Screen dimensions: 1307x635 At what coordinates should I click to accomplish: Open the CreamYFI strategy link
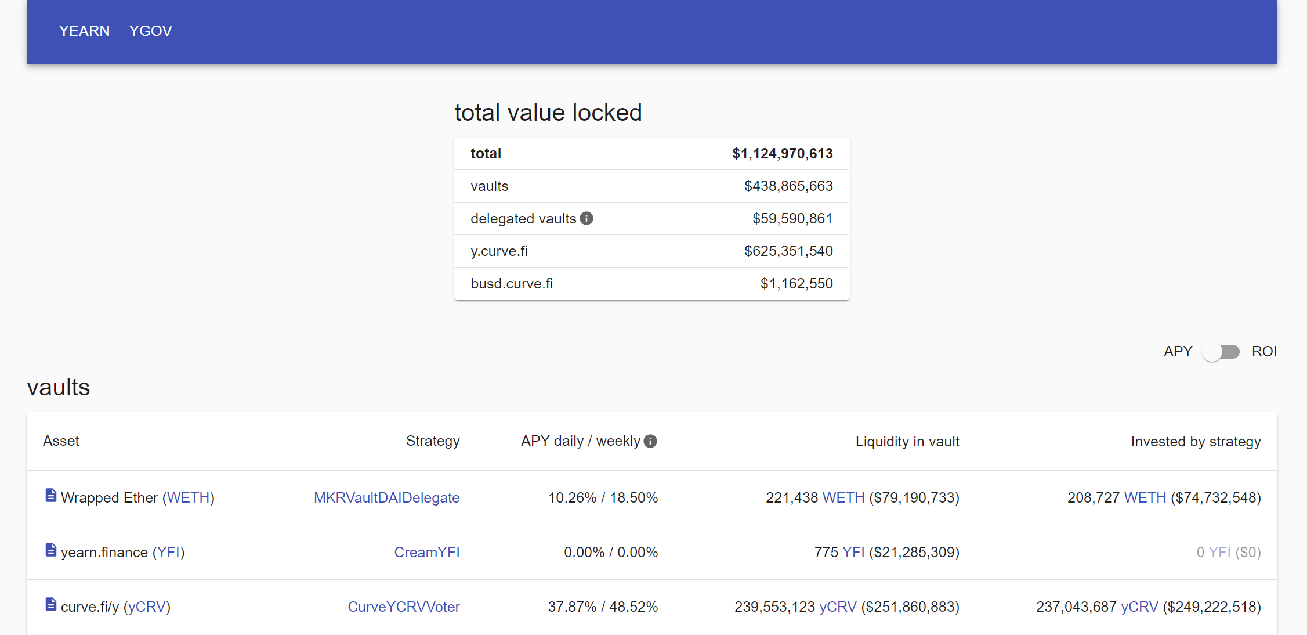coord(426,553)
